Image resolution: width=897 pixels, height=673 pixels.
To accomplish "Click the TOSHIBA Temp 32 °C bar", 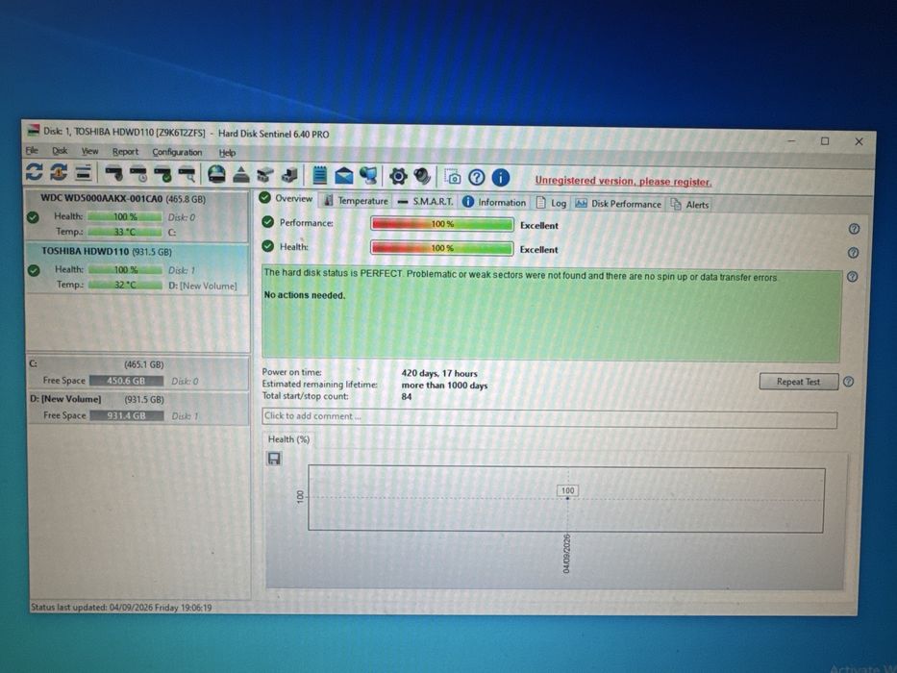I will pyautogui.click(x=125, y=285).
